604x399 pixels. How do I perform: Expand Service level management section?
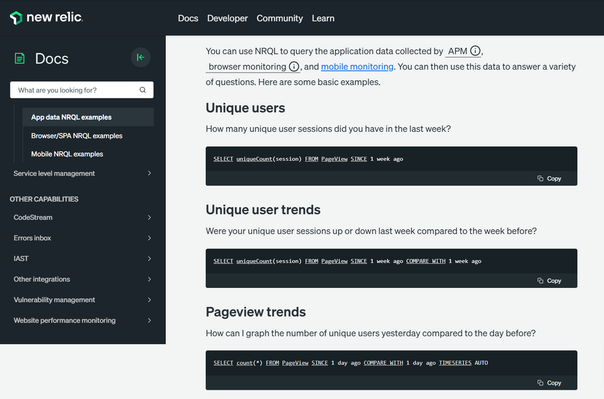tap(149, 174)
